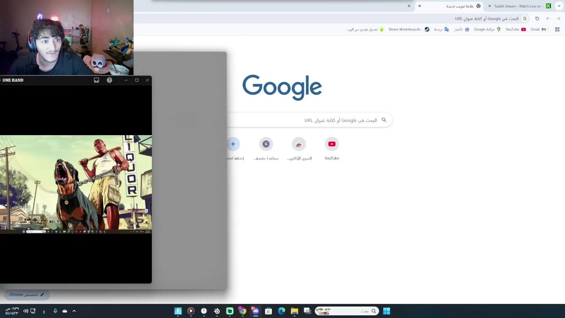Click the GTA artwork preview in ONE HAND window

tap(76, 185)
